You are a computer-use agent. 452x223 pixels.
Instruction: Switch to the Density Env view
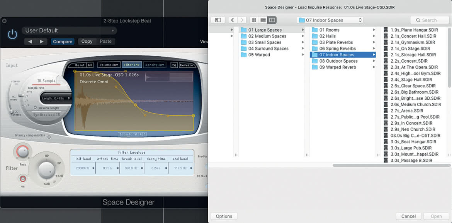(155, 65)
